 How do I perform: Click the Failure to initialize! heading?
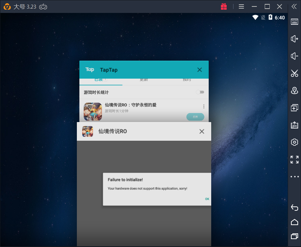tap(125, 180)
